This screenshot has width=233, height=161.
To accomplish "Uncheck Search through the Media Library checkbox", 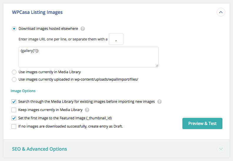I will (14, 102).
